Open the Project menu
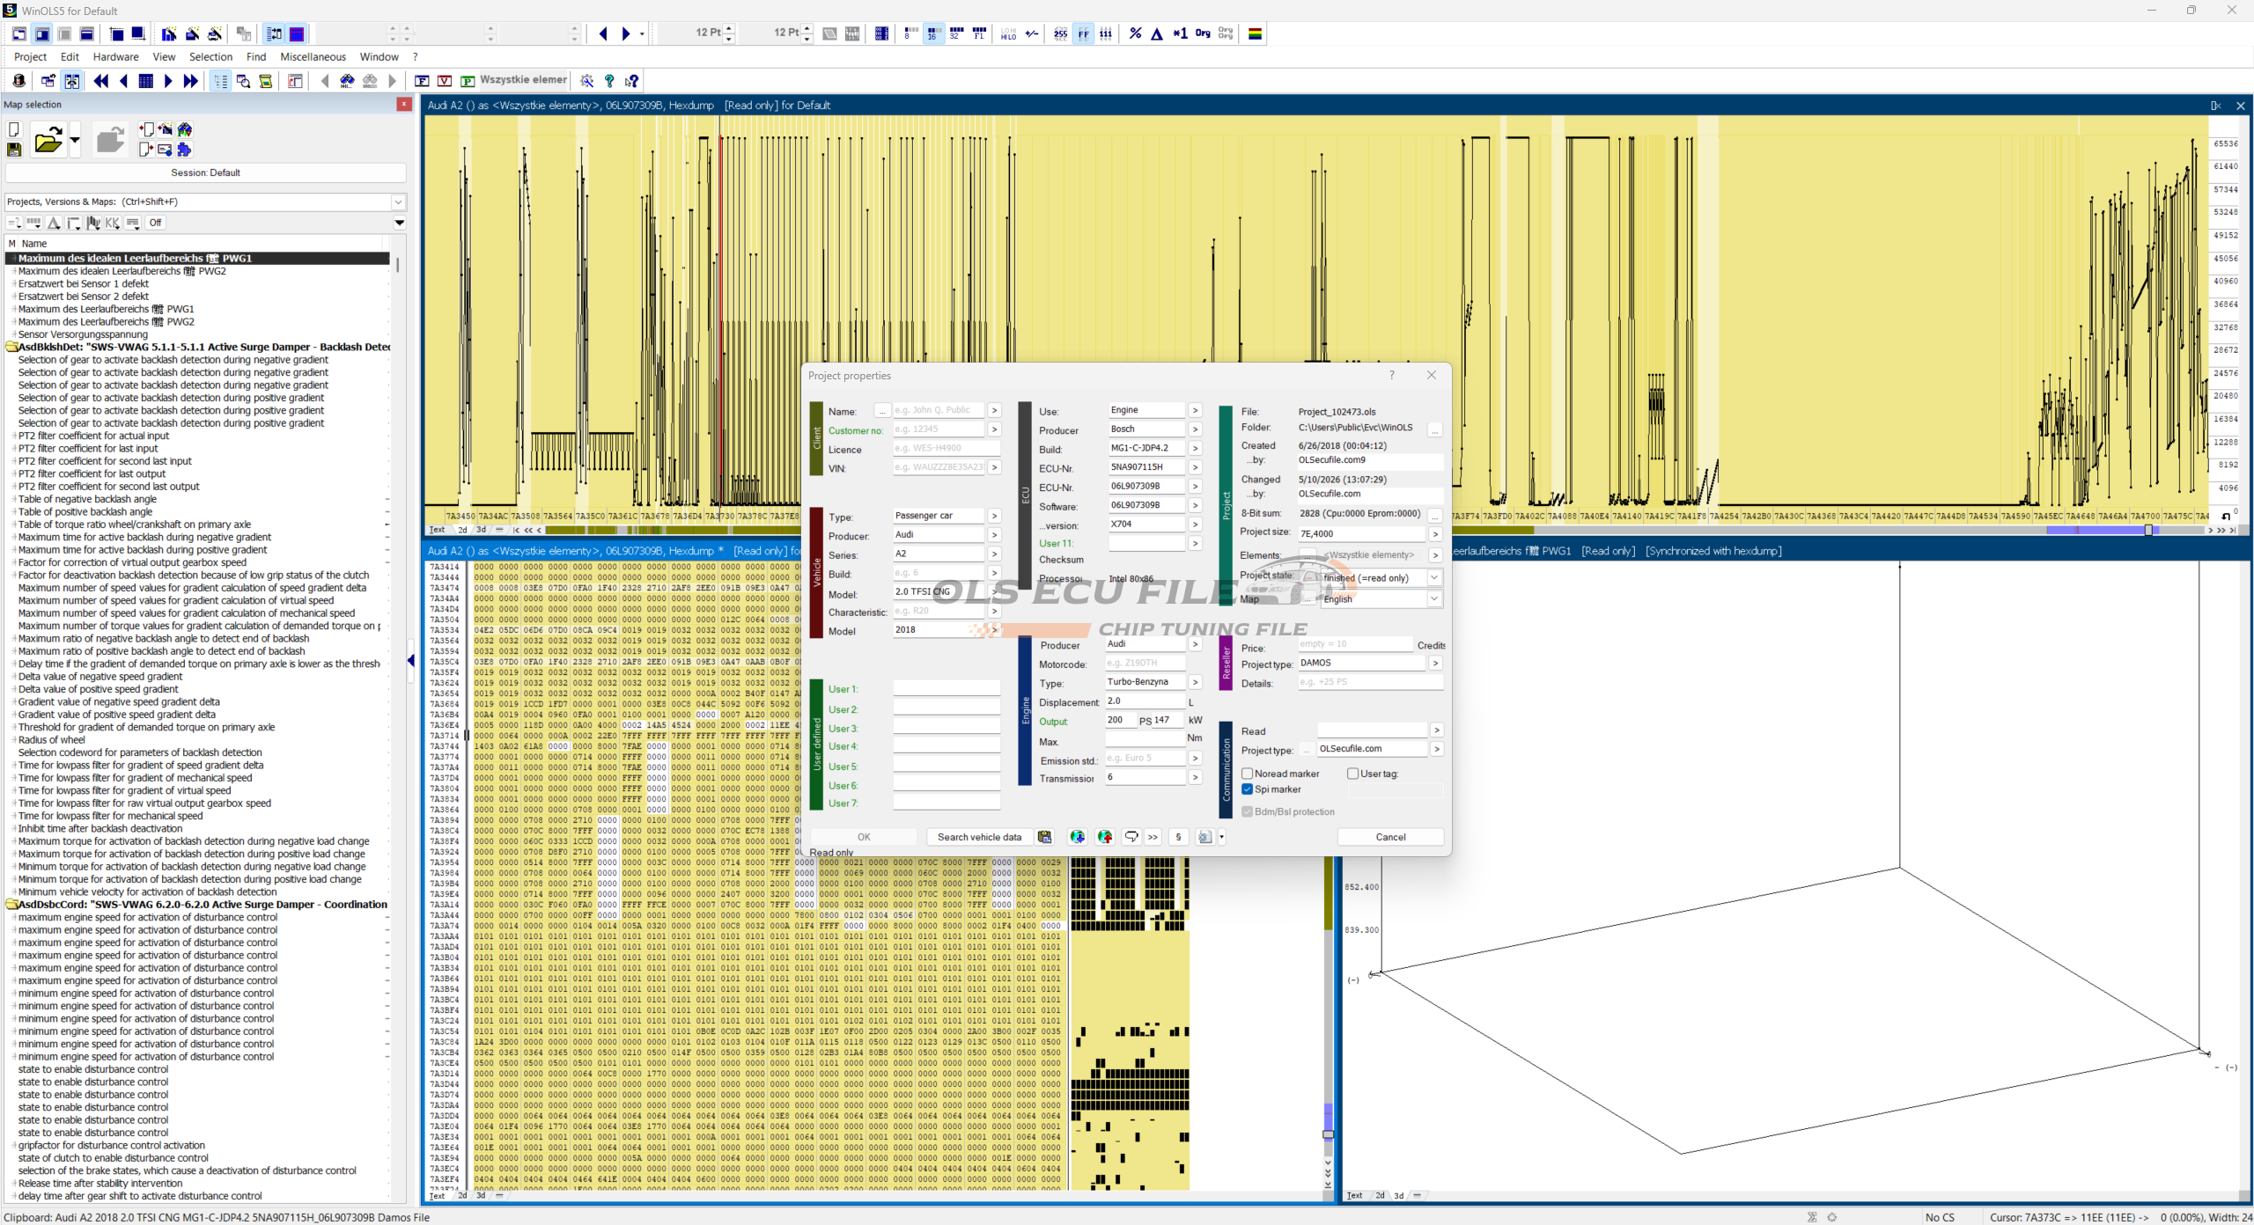Image resolution: width=2254 pixels, height=1225 pixels. point(30,57)
